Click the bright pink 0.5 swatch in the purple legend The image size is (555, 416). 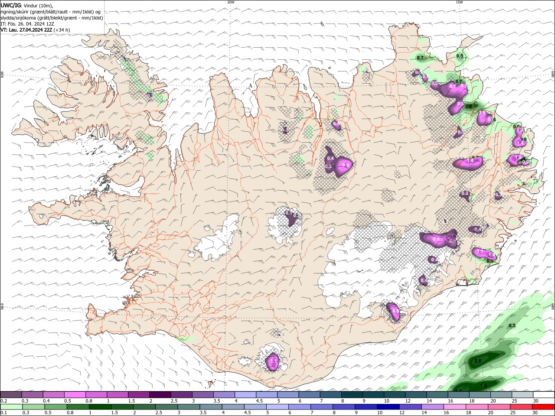tap(75, 395)
